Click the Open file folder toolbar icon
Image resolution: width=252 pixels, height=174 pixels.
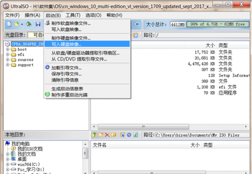pyautogui.click(x=17, y=24)
